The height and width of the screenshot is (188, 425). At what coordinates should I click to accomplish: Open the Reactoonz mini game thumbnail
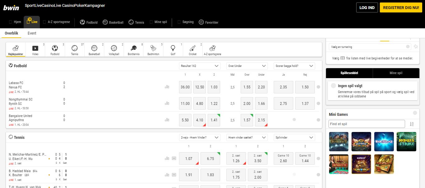[x=384, y=142]
